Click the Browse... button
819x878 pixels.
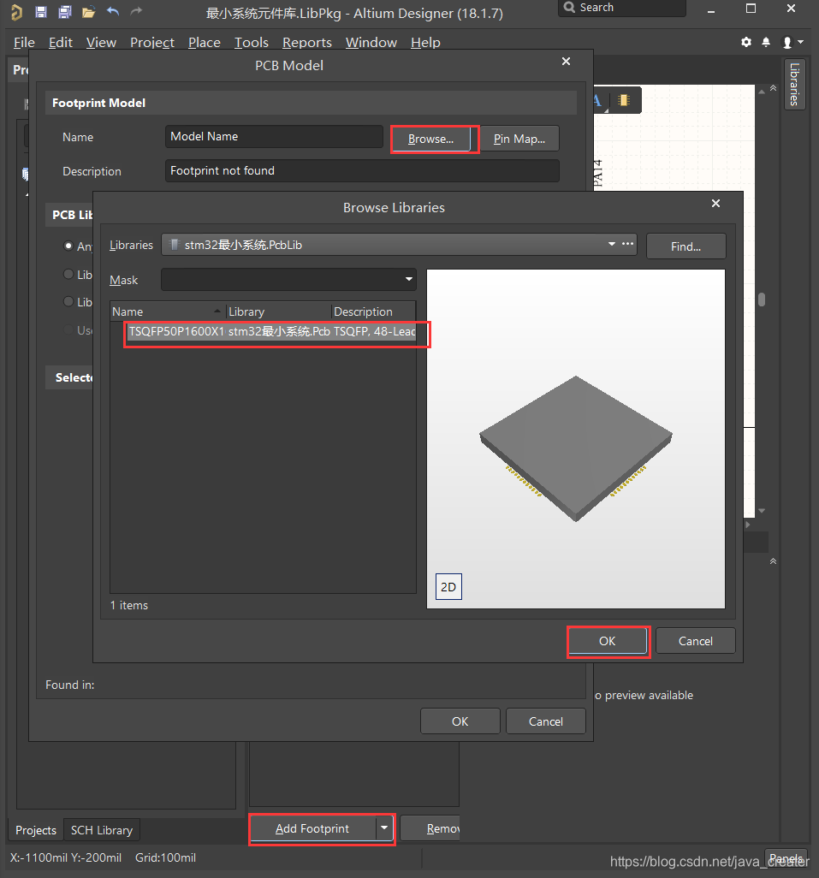click(430, 139)
